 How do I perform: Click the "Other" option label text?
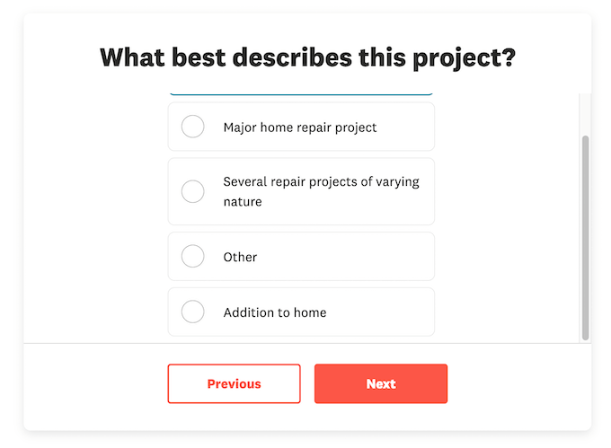[x=241, y=257]
